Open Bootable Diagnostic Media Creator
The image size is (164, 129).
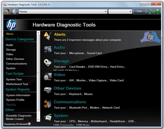click(x=19, y=117)
